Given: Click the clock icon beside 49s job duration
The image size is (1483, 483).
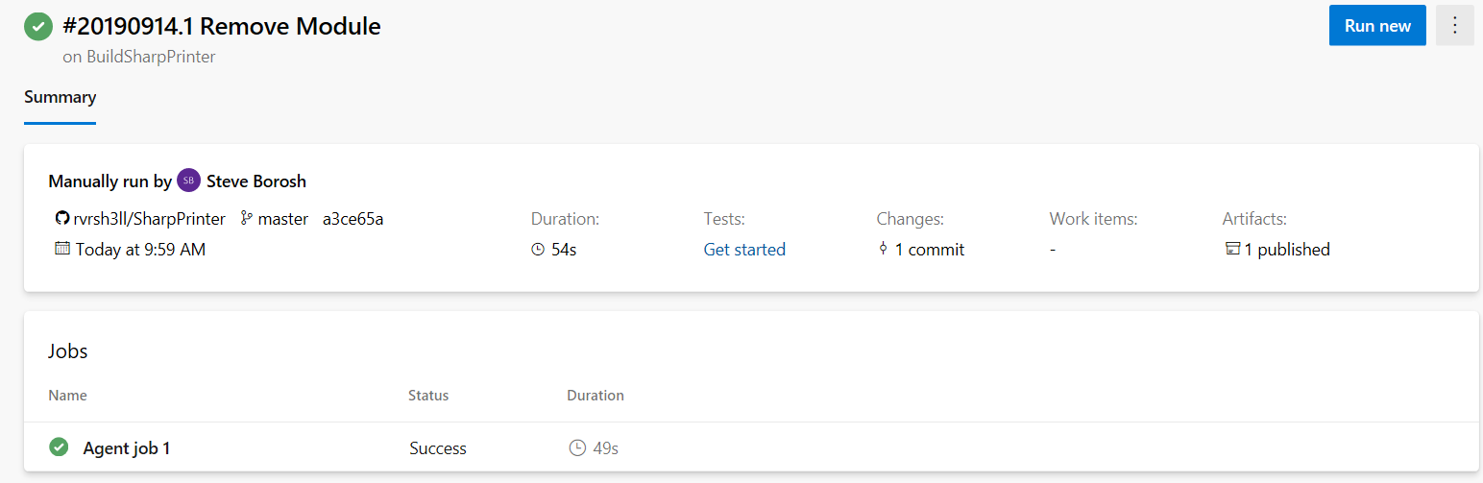Looking at the screenshot, I should [x=577, y=447].
